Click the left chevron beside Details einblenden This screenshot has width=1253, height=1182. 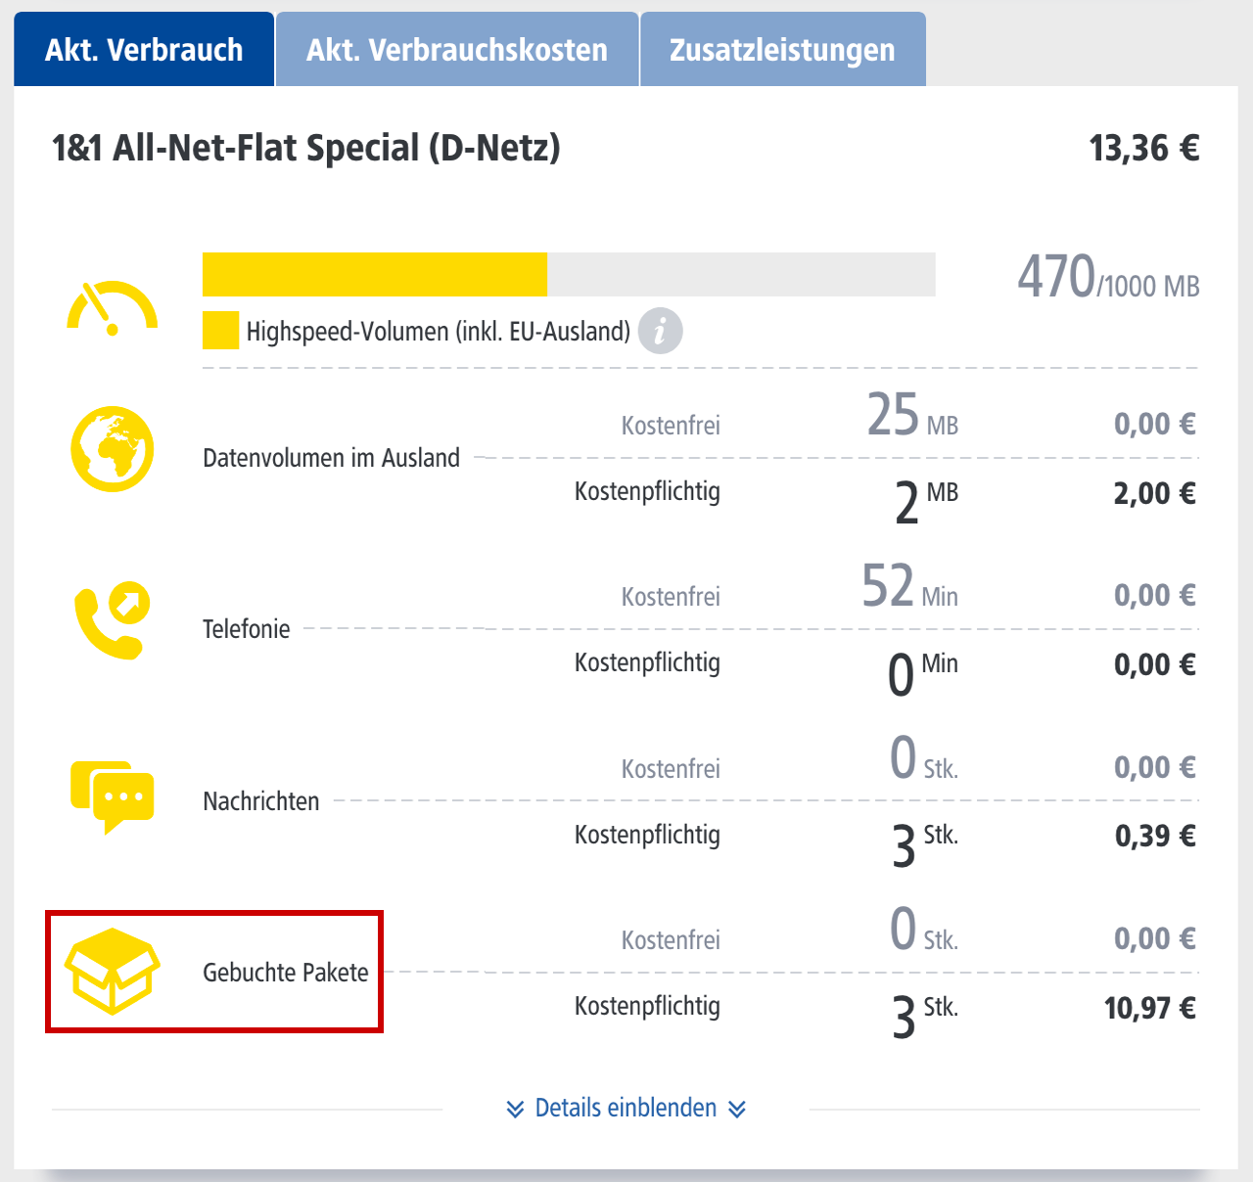pyautogui.click(x=515, y=1109)
